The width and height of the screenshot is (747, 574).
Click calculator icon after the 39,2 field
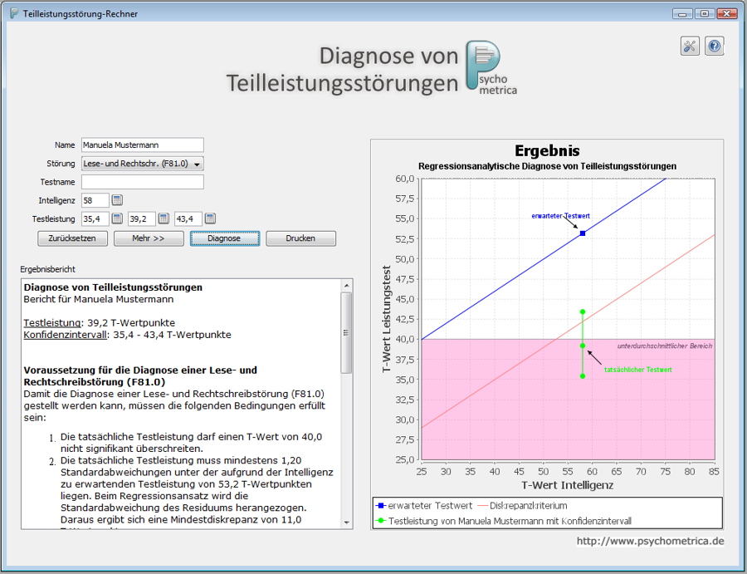click(x=164, y=218)
